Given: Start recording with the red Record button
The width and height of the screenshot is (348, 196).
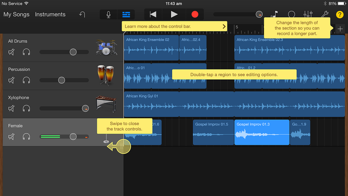Looking at the screenshot, I should click(x=195, y=14).
